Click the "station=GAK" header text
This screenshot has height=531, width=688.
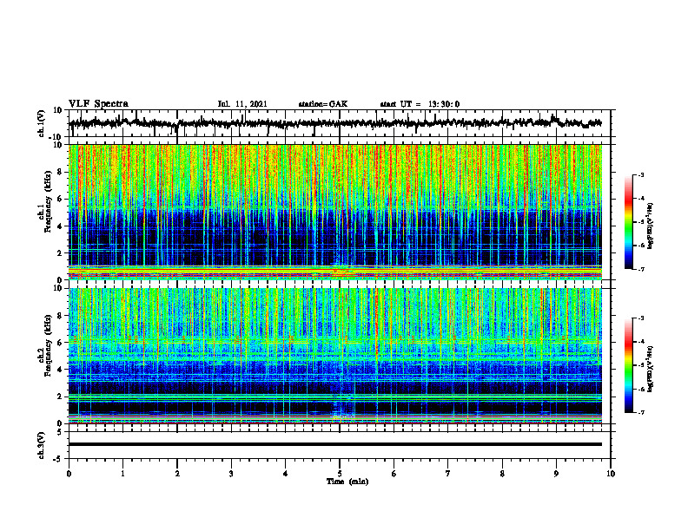coord(323,104)
